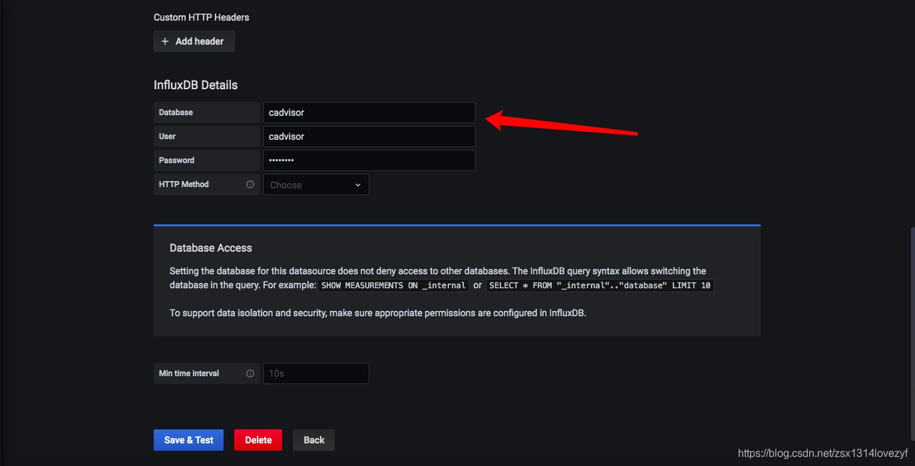The image size is (915, 466).
Task: Click the SELECT * FROM "_internal" code example
Action: (x=600, y=286)
